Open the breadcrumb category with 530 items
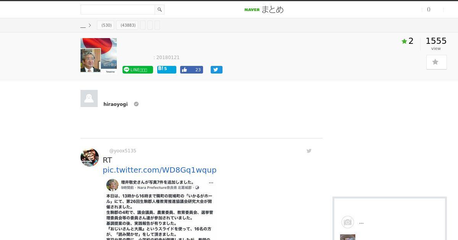 point(106,25)
